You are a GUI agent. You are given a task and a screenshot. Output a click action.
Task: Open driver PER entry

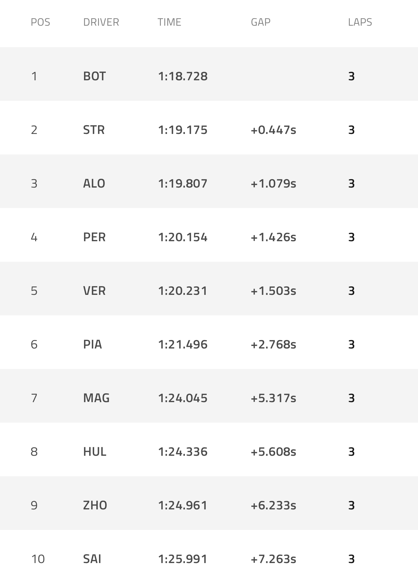[x=94, y=237]
